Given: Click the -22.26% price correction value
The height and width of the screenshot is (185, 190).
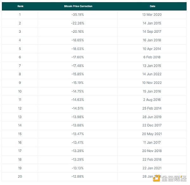Looking at the screenshot, I should tap(78, 23).
